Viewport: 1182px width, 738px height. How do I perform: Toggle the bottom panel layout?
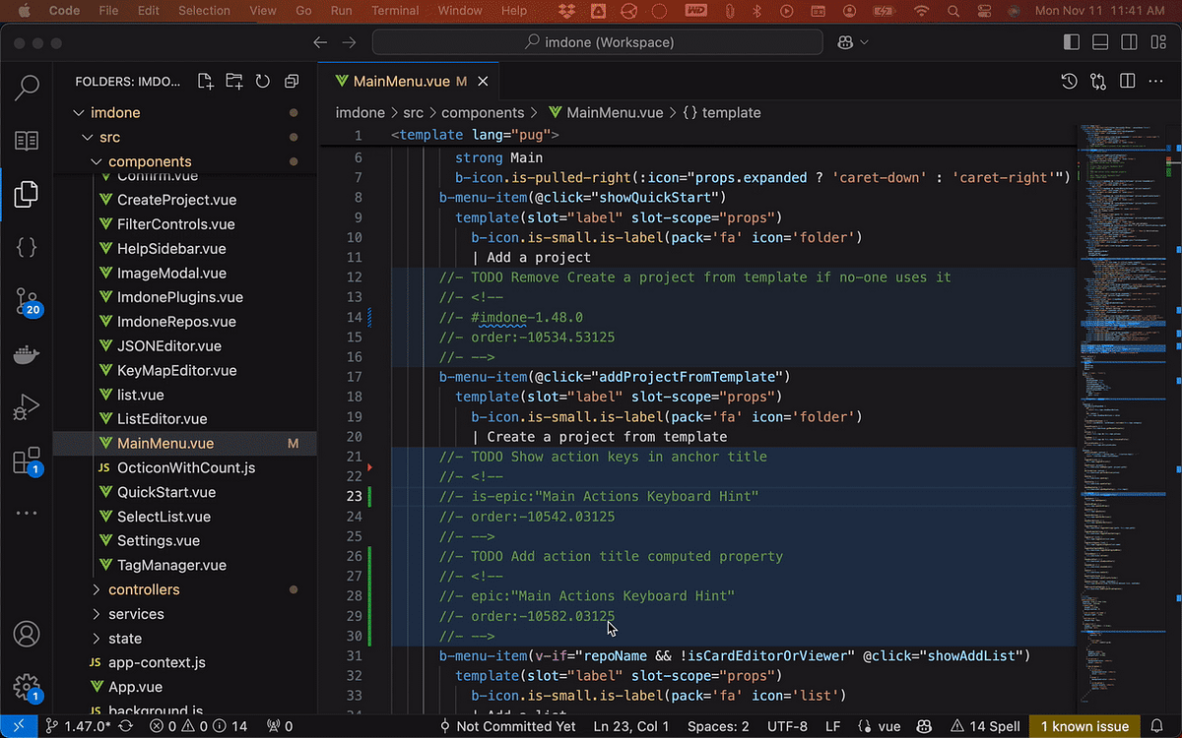pos(1100,42)
